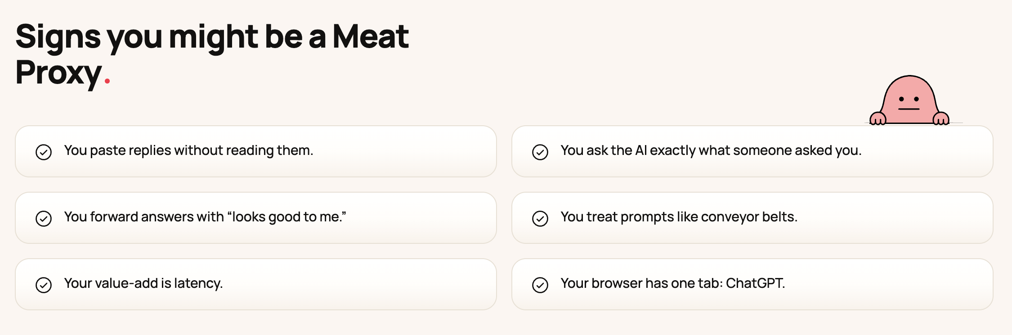Select the "Your value-add is latency" card
This screenshot has width=1012, height=335.
pyautogui.click(x=256, y=284)
